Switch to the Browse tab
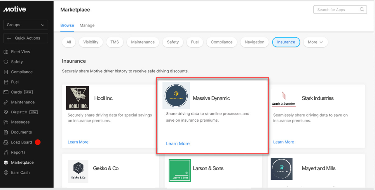The height and width of the screenshot is (190, 375). 67,25
